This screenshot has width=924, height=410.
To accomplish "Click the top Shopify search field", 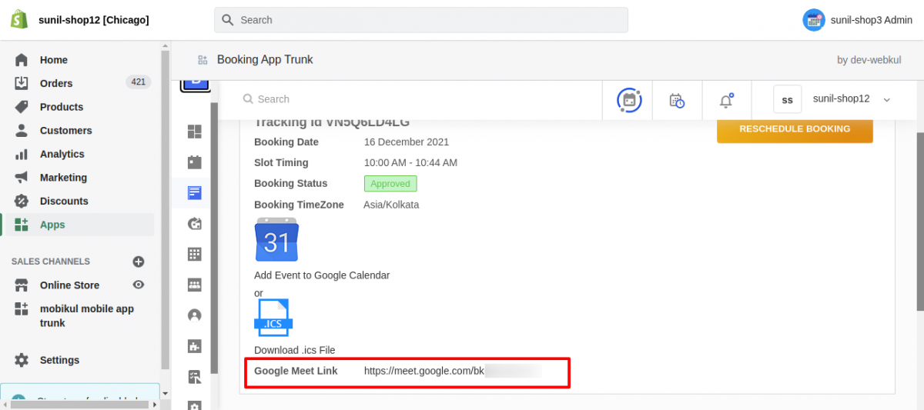I will (x=420, y=20).
